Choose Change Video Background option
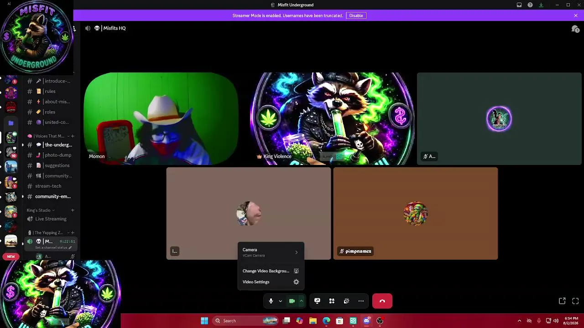The height and width of the screenshot is (328, 584). pyautogui.click(x=271, y=271)
